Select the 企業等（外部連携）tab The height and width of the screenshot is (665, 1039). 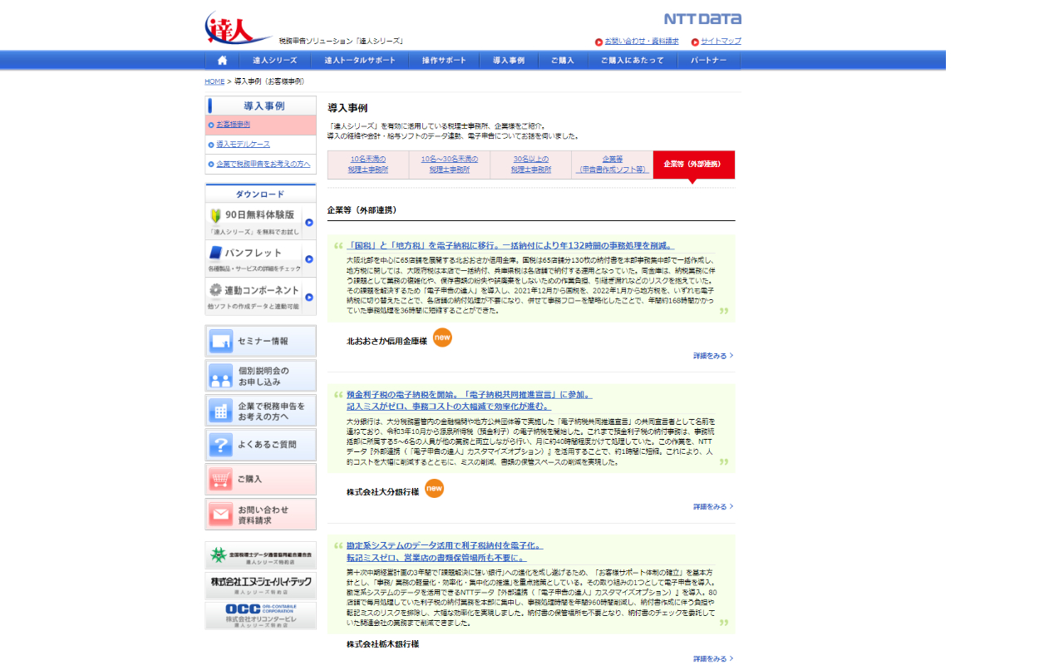(x=694, y=165)
